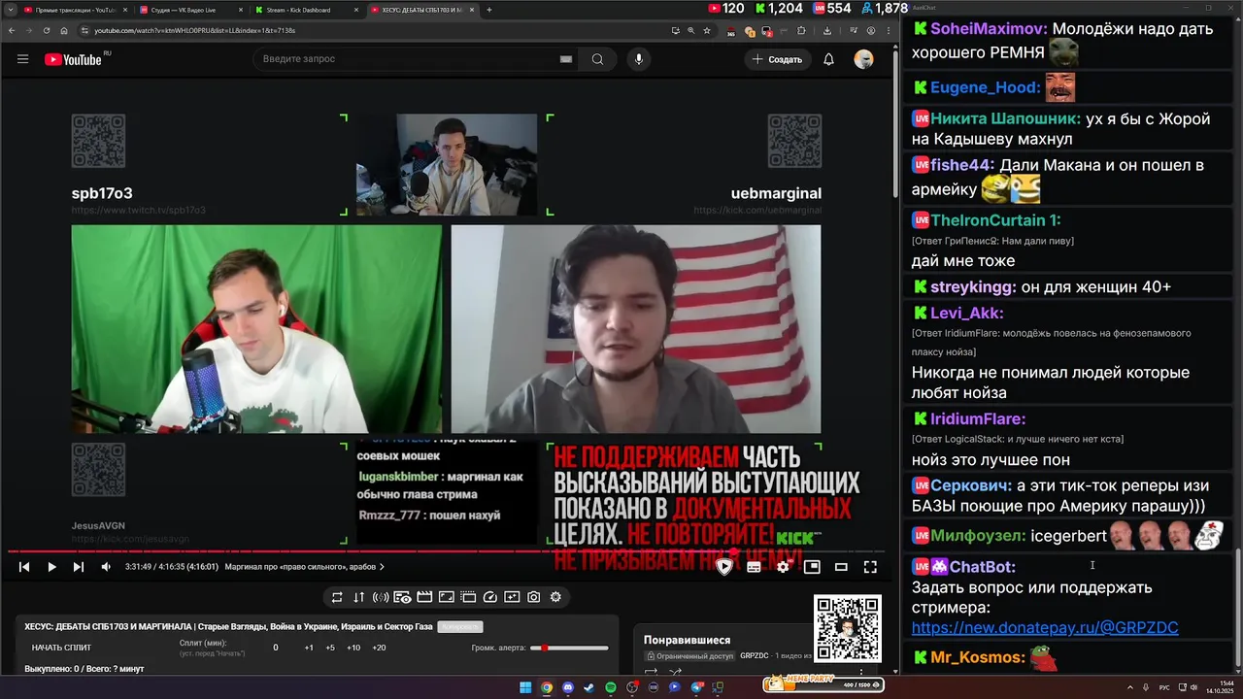Add +10 minutes to split
The image size is (1243, 699).
click(x=353, y=648)
